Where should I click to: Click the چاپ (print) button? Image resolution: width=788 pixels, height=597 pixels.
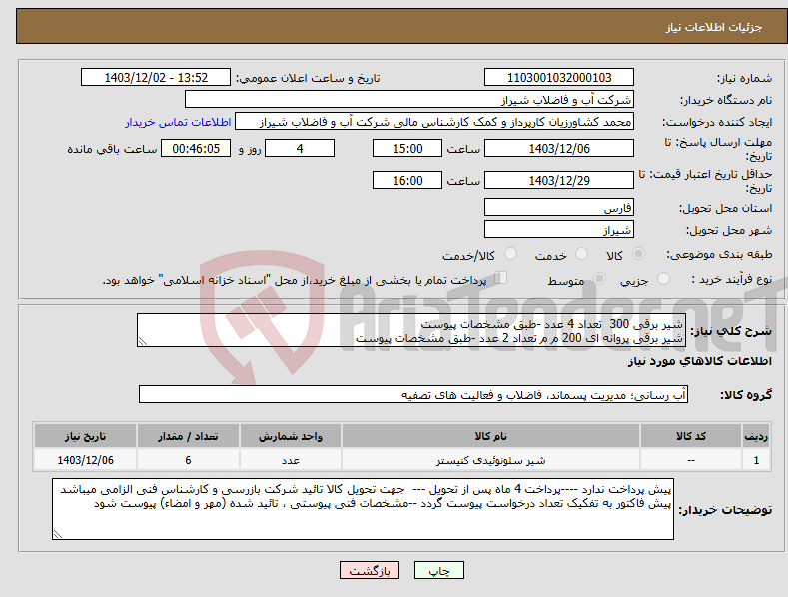[438, 570]
